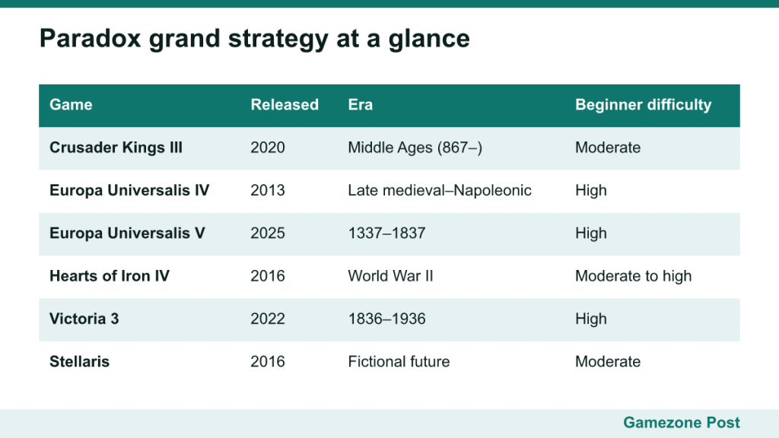The image size is (779, 438).
Task: Click the 2022 release year cell
Action: click(x=268, y=319)
